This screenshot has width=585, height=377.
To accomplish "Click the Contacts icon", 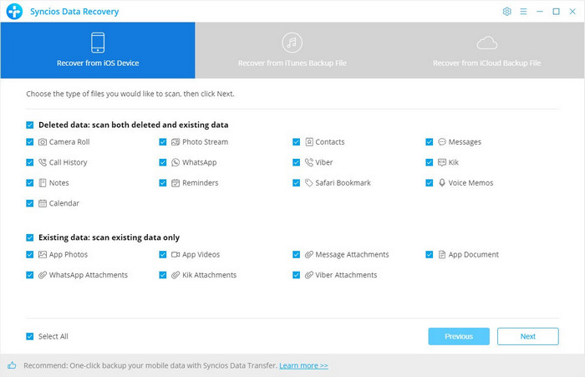I will pos(309,142).
